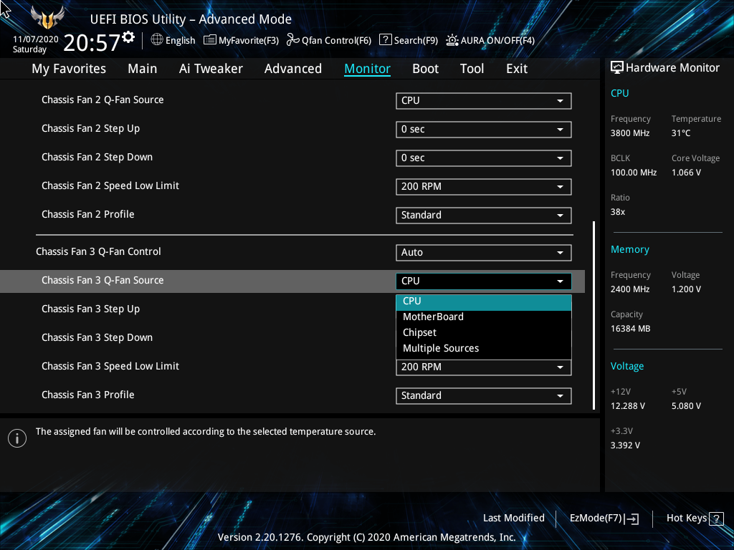Click Core Voltage value 1.066 V
The height and width of the screenshot is (550, 734).
686,173
